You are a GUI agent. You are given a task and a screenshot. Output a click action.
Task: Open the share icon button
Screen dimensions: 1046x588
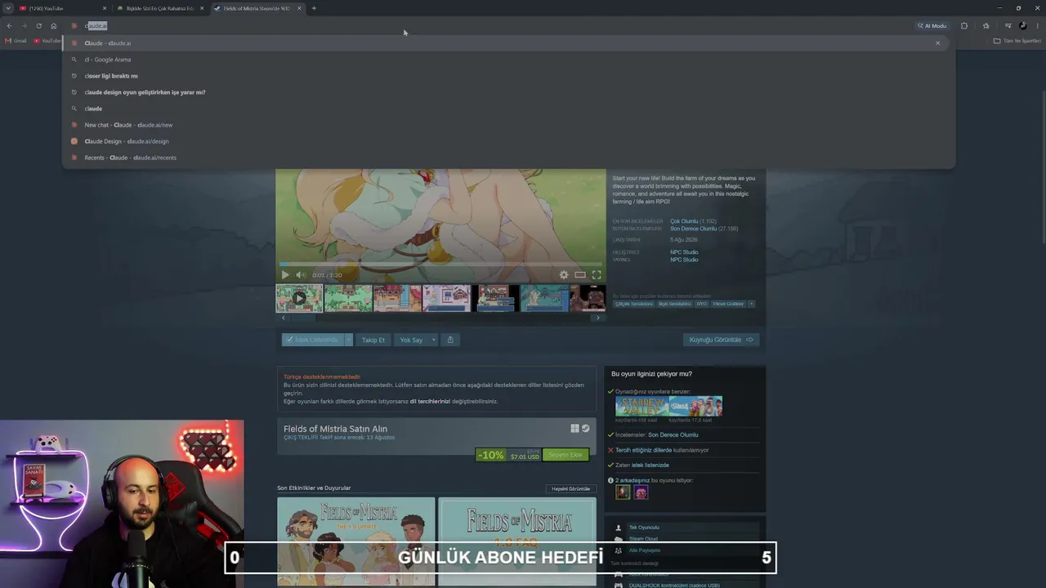pos(450,340)
